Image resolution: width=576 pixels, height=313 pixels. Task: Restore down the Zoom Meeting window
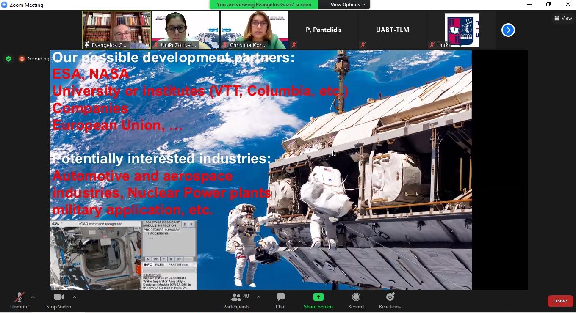[549, 5]
